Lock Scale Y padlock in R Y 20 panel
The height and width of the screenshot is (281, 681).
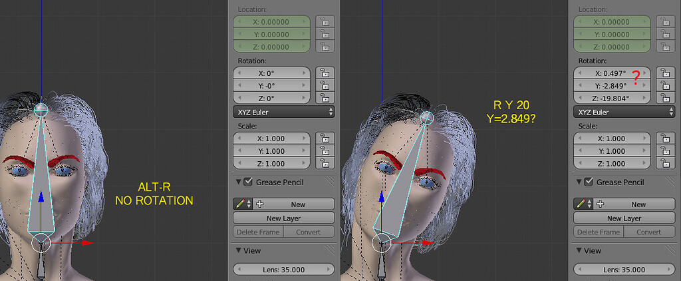pos(665,151)
